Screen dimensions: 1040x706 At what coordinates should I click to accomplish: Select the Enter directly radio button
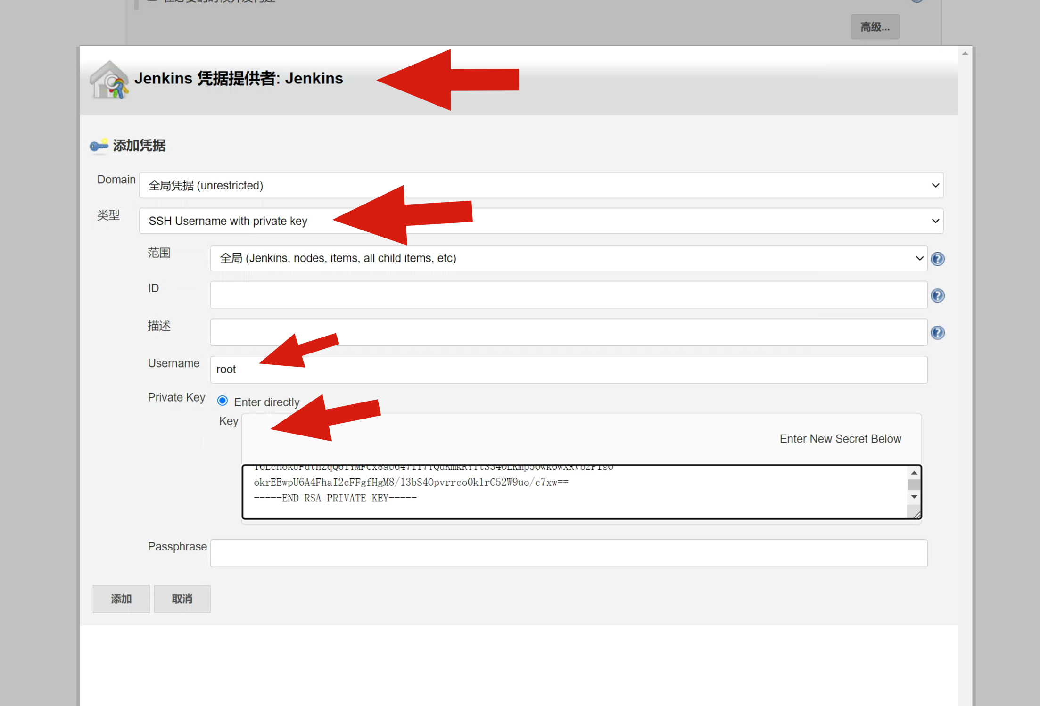click(x=222, y=401)
